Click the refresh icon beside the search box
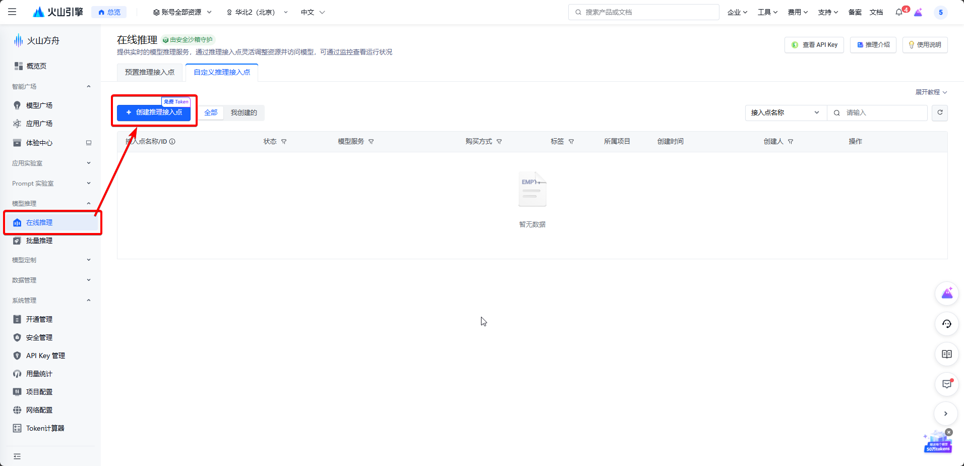The image size is (964, 466). coord(940,112)
